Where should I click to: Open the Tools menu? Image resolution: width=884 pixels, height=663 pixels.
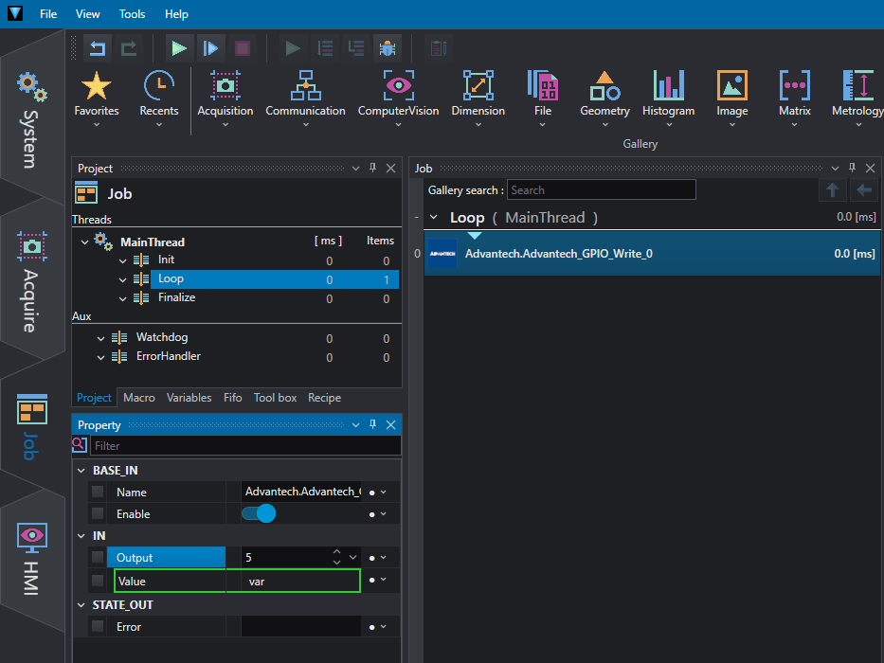(133, 14)
